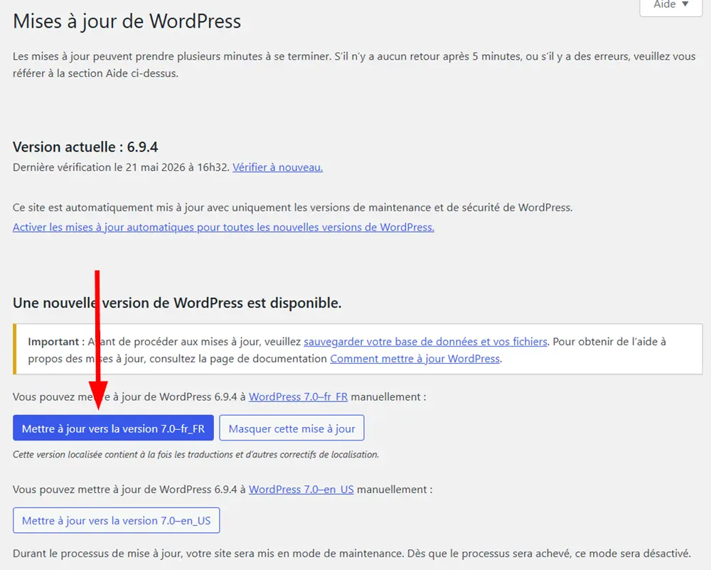Open 'sauvegarder votre base de données et vos fichiers' link
Viewport: 711px width, 570px height.
pos(425,342)
